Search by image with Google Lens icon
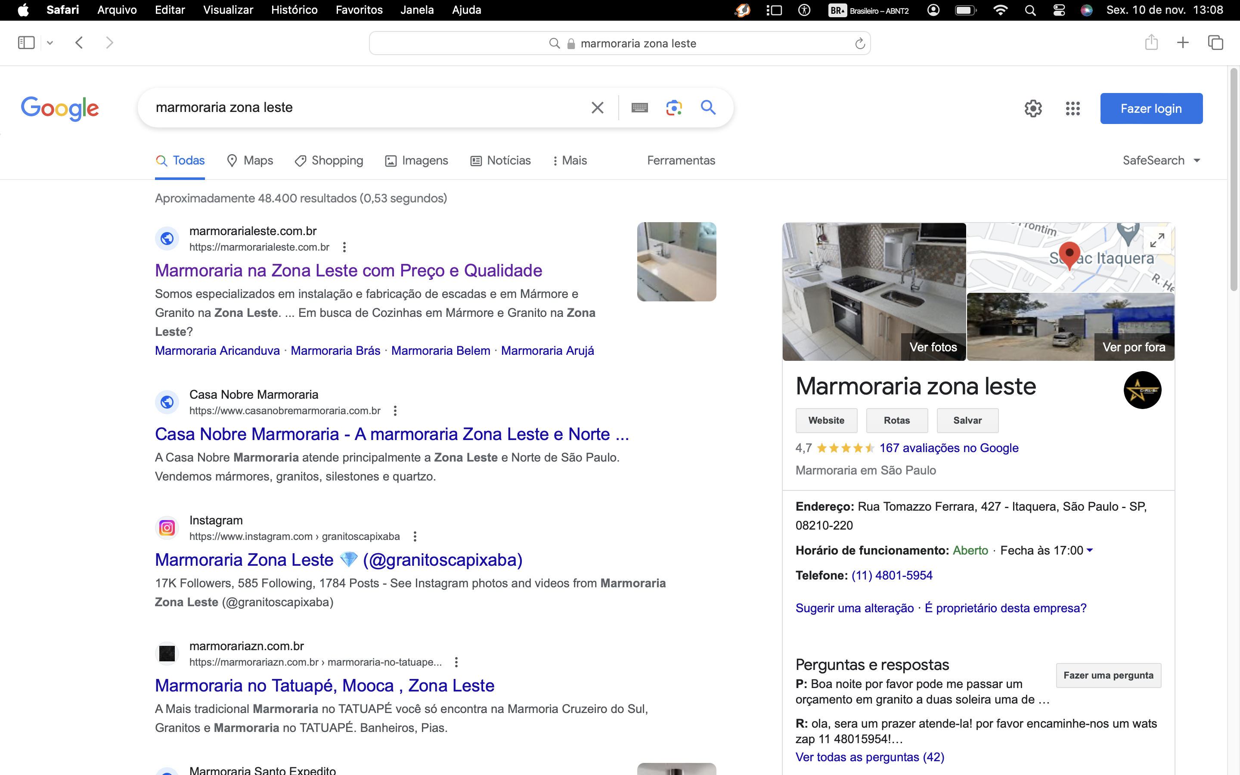This screenshot has width=1240, height=775. pyautogui.click(x=674, y=108)
